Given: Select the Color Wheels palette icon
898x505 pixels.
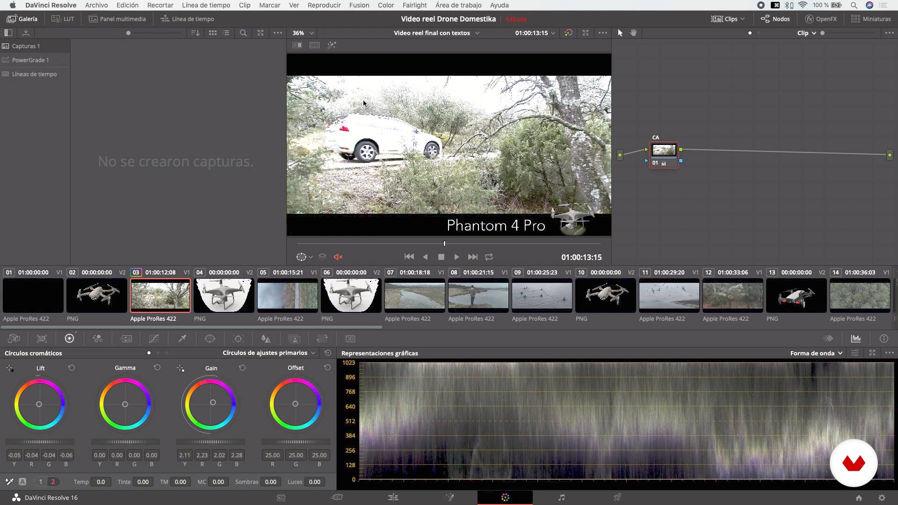Looking at the screenshot, I should 69,339.
